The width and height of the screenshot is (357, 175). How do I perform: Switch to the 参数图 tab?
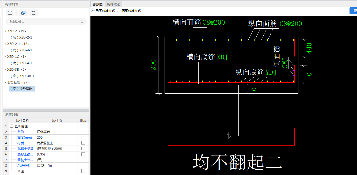[x=97, y=4]
